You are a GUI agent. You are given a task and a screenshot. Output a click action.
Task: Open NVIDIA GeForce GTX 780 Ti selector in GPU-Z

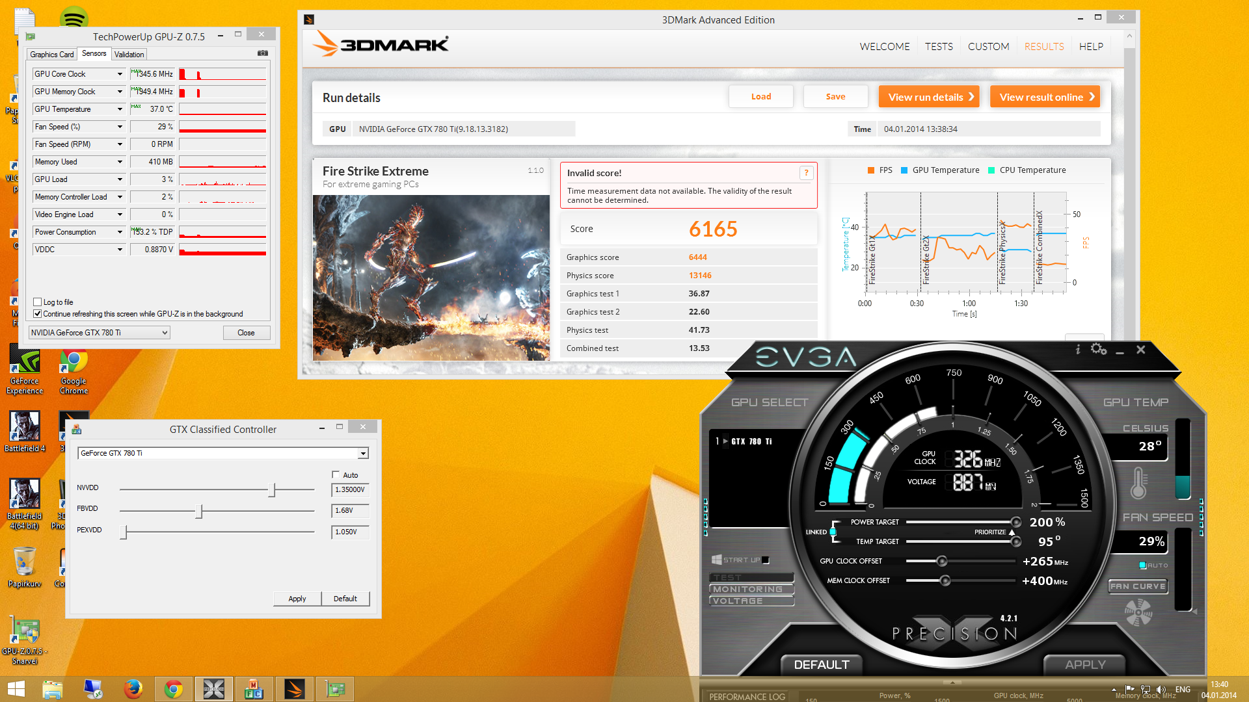coord(100,333)
